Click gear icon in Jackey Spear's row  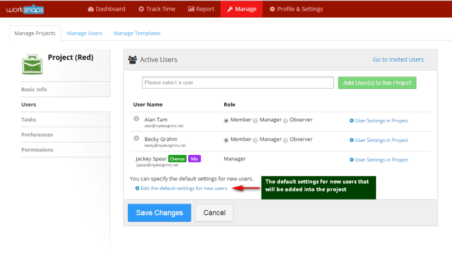point(351,160)
